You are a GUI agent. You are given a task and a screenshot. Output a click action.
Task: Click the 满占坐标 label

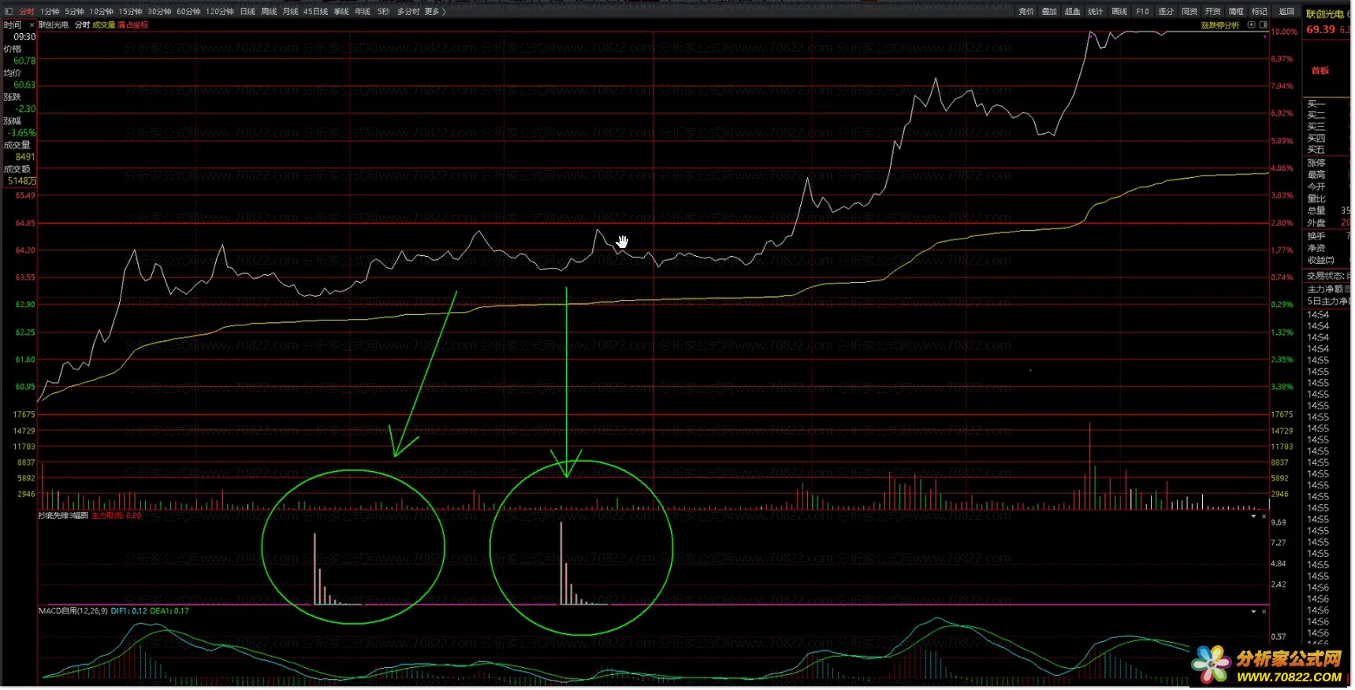pos(133,25)
